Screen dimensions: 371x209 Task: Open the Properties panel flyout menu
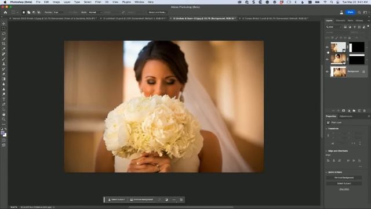(x=369, y=116)
